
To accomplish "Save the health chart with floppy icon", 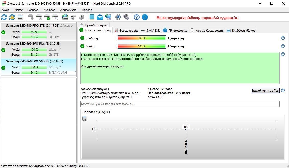I will [x=84, y=119].
